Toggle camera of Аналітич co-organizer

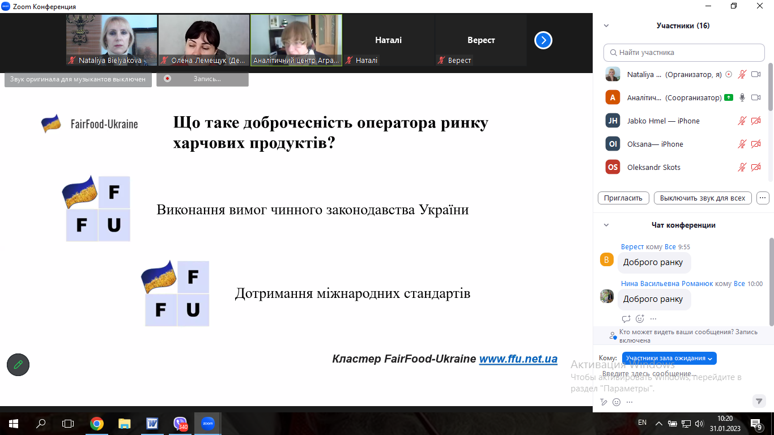(756, 97)
